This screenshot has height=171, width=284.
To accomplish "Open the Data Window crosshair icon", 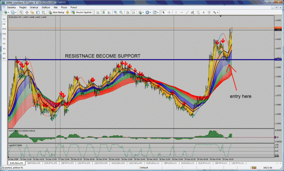I will pos(27,13).
